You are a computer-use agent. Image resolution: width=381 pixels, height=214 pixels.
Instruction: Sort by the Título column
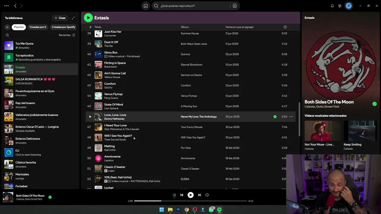click(98, 27)
